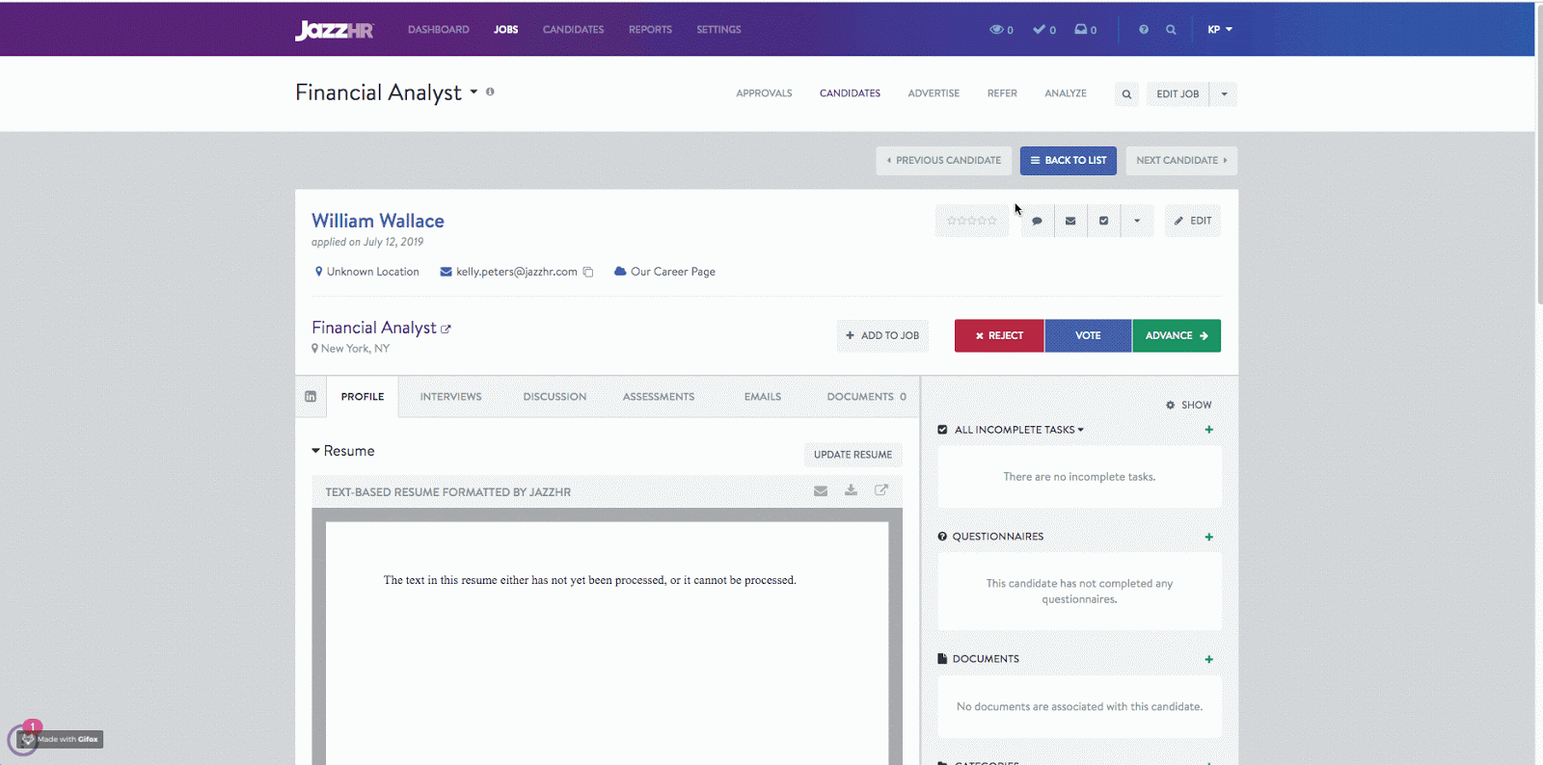Open the Reports menu
This screenshot has height=765, width=1543.
pos(650,30)
